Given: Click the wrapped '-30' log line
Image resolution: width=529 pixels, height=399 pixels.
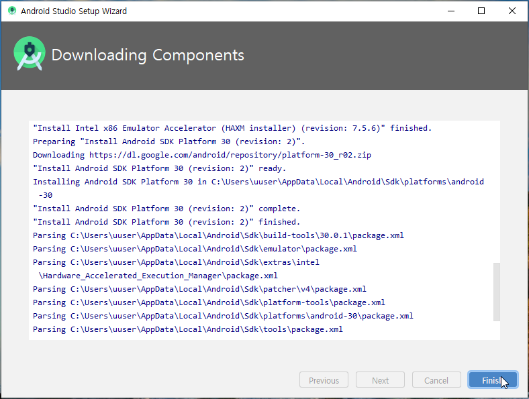Looking at the screenshot, I should point(46,195).
